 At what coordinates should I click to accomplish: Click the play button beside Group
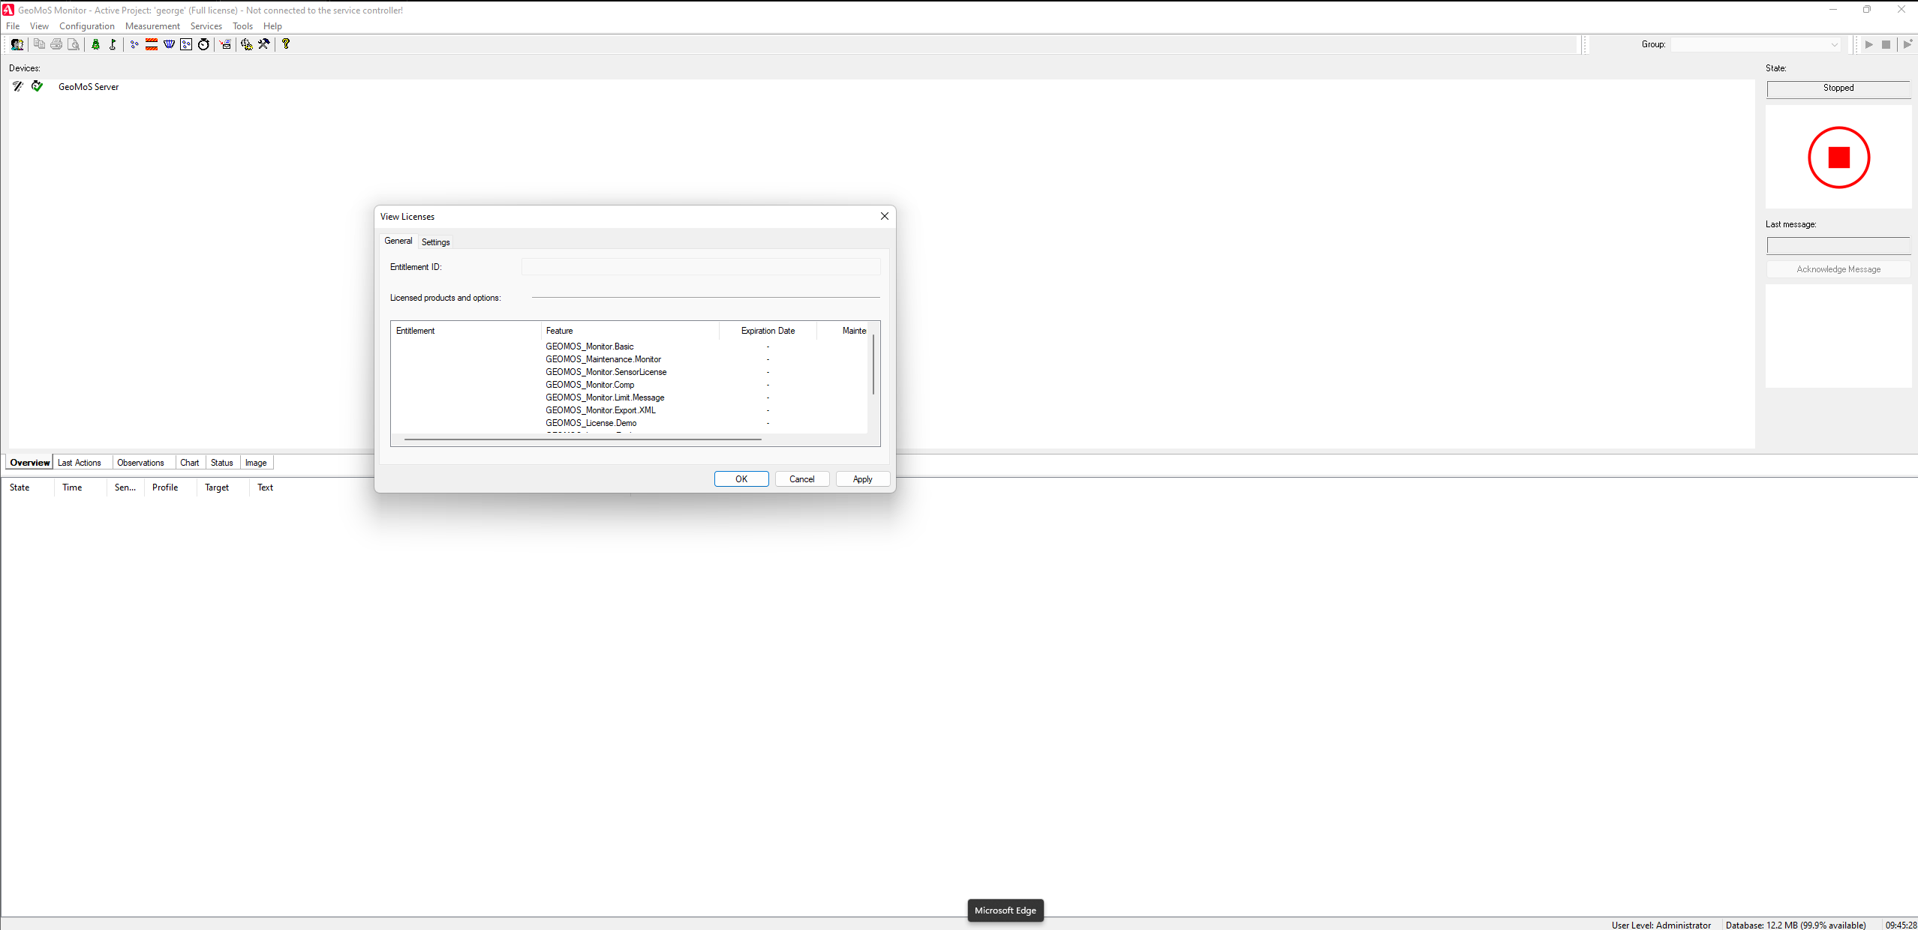pos(1868,44)
